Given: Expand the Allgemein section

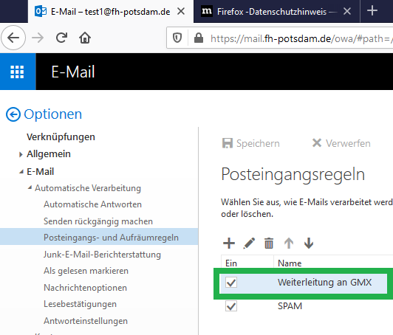Looking at the screenshot, I should pyautogui.click(x=21, y=154).
